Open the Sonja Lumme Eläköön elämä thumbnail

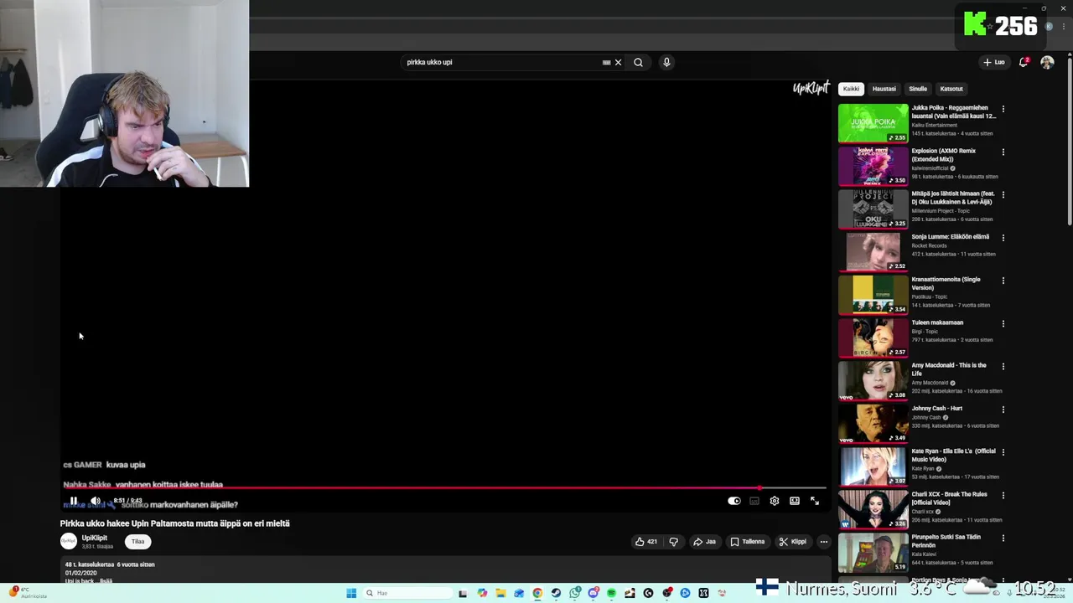click(873, 252)
